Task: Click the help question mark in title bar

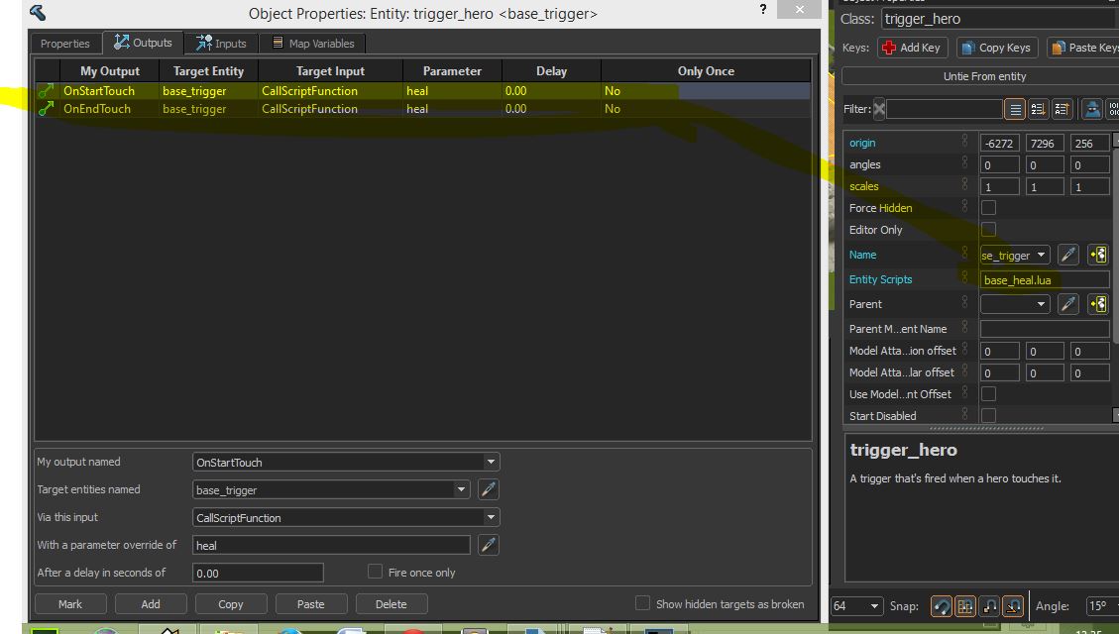Action: (763, 10)
